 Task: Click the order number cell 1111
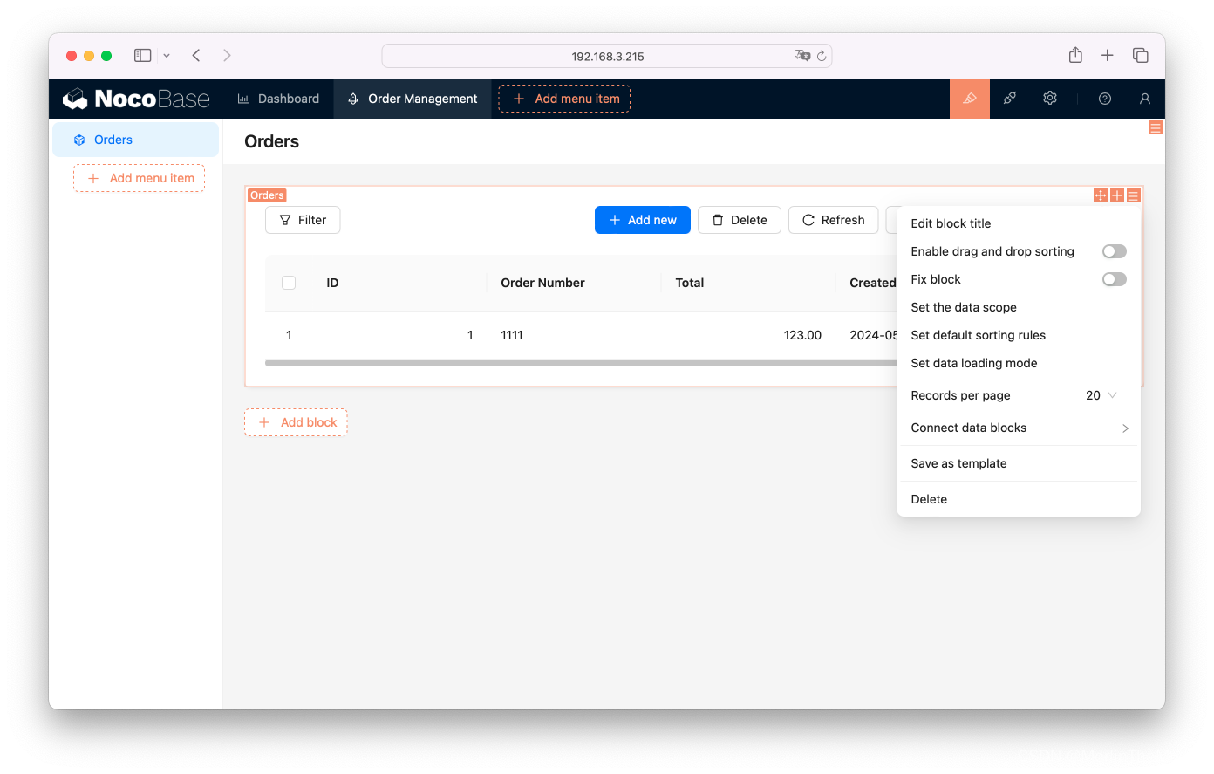[512, 335]
